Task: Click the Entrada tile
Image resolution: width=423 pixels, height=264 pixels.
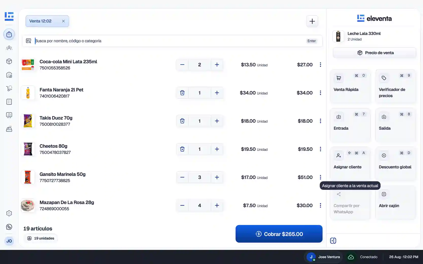Action: click(350, 125)
